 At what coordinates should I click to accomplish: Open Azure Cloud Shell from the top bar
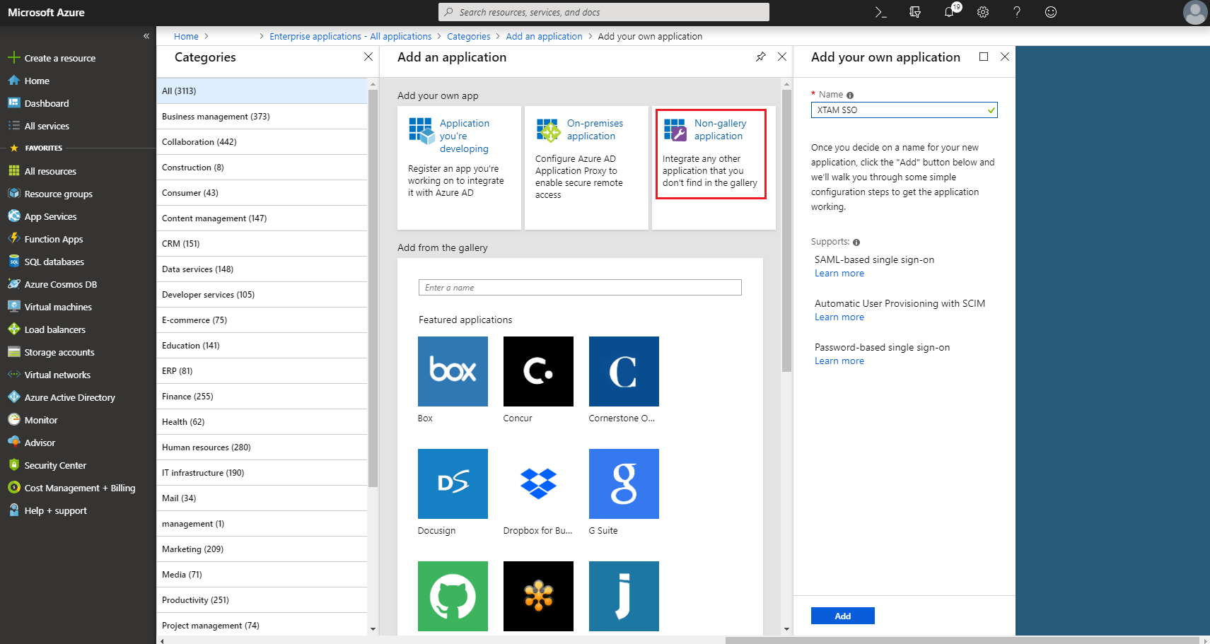(x=879, y=12)
